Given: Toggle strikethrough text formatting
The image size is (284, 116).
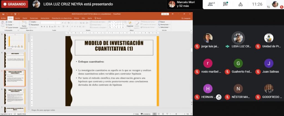Looking at the screenshot, I should 52,27.
